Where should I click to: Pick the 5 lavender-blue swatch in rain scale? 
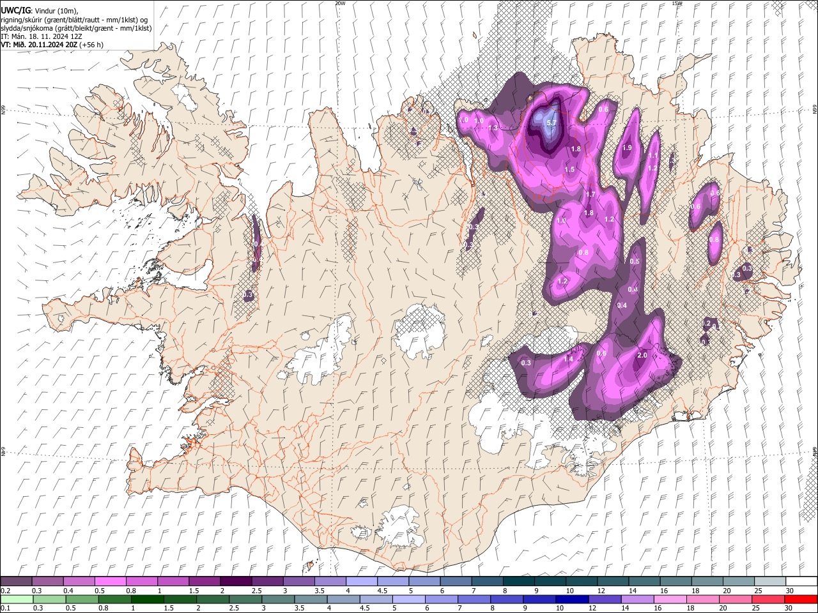point(410,599)
